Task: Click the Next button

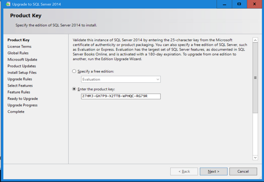Action: pos(214,171)
